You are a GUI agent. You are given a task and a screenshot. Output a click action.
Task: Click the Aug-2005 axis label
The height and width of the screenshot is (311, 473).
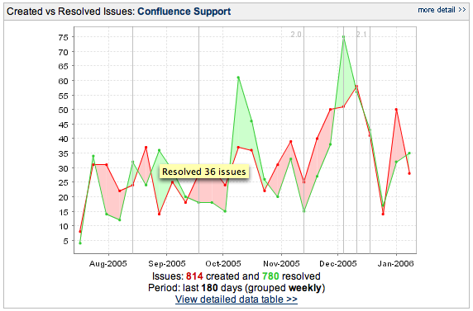click(x=108, y=264)
